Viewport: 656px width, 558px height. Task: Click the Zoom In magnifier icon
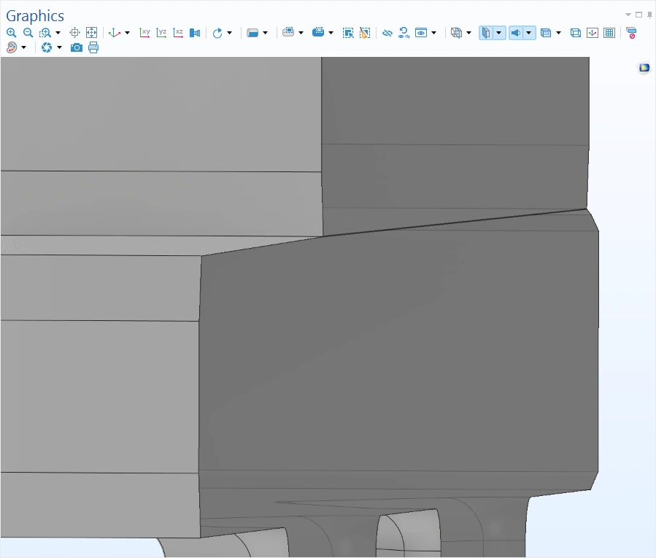[x=11, y=33]
